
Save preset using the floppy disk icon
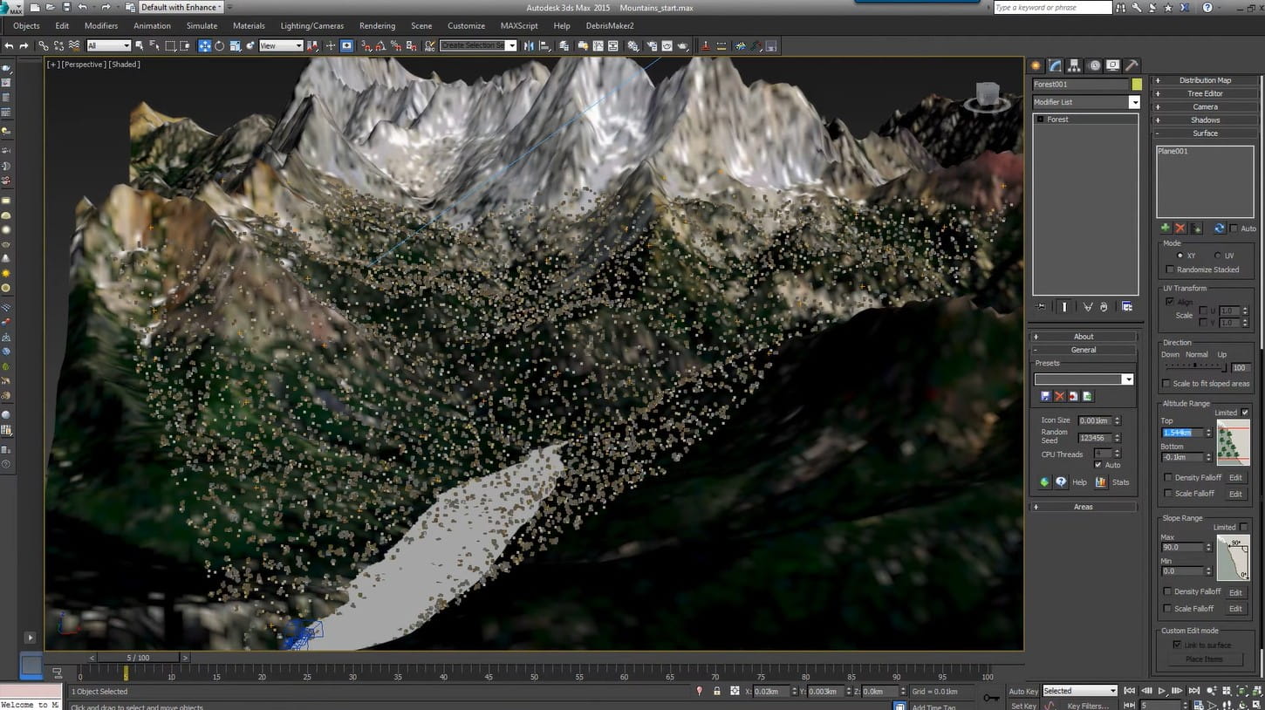point(1045,396)
